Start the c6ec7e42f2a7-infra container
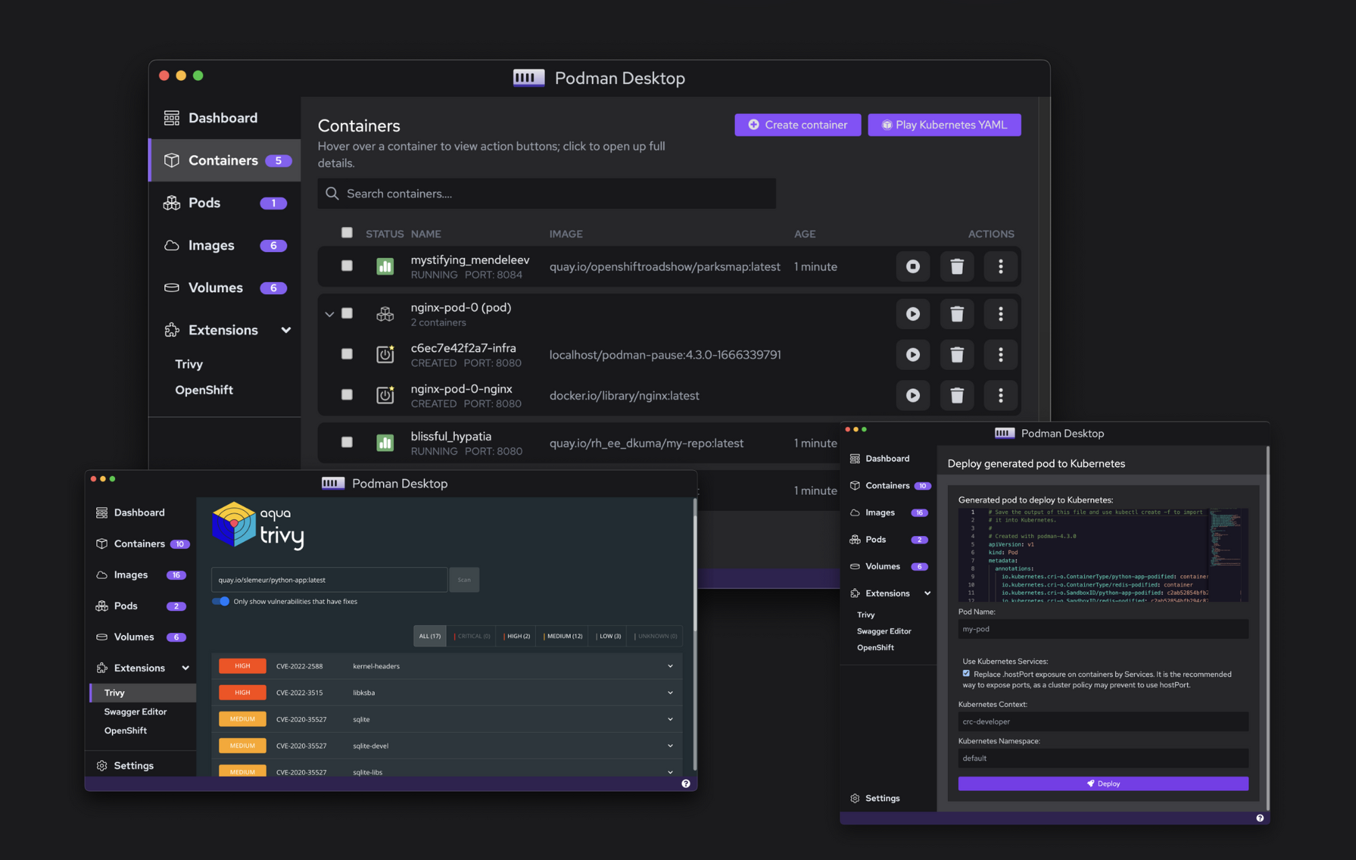The width and height of the screenshot is (1356, 860). pos(913,354)
